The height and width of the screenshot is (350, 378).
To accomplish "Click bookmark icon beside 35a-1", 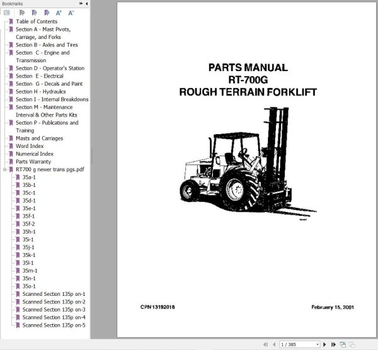I will tap(18, 178).
